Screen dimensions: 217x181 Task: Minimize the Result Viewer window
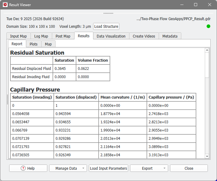[182, 5]
